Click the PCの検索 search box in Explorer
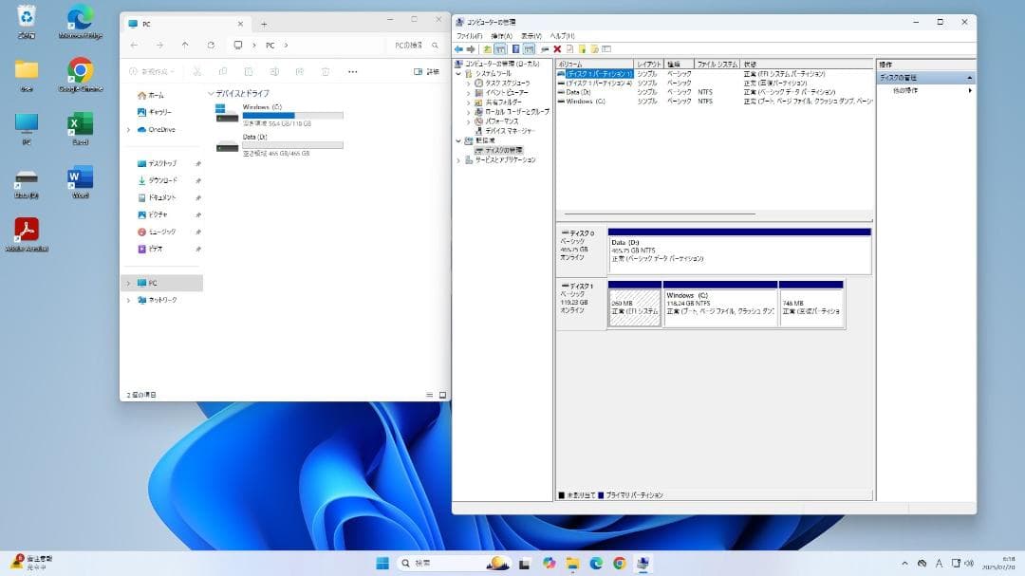 pos(410,45)
